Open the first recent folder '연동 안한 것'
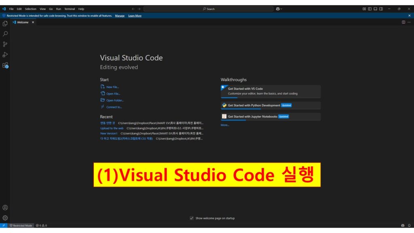This screenshot has width=414, height=233. [108, 123]
